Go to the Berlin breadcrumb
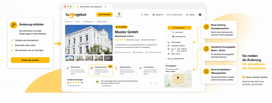This screenshot has width=272, height=103. coord(78,22)
